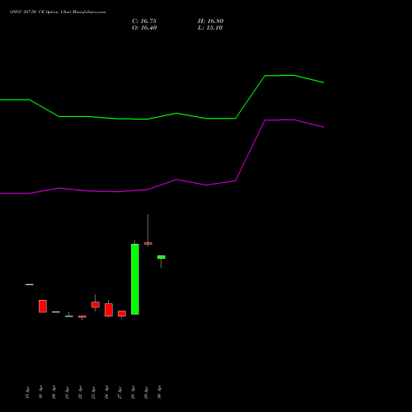This screenshot has height=412, width=412.
Task: Select the tall green candle on 28 Apr
Action: click(135, 279)
